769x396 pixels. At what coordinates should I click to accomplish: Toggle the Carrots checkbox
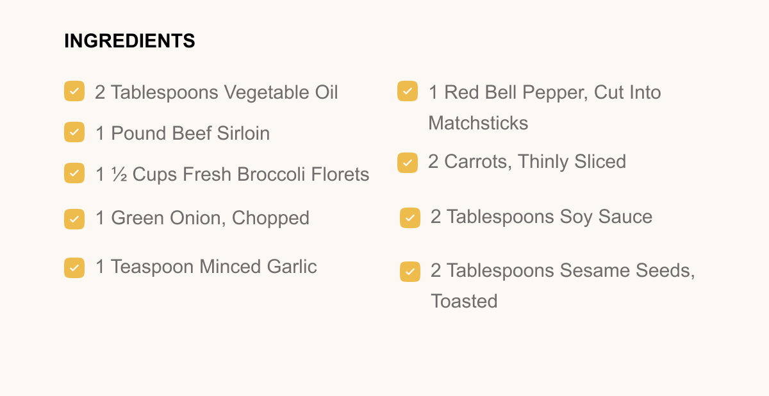pyautogui.click(x=408, y=163)
